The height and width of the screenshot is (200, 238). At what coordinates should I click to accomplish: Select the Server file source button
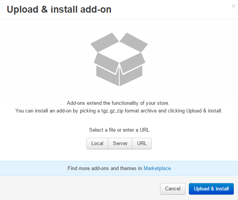click(x=120, y=144)
